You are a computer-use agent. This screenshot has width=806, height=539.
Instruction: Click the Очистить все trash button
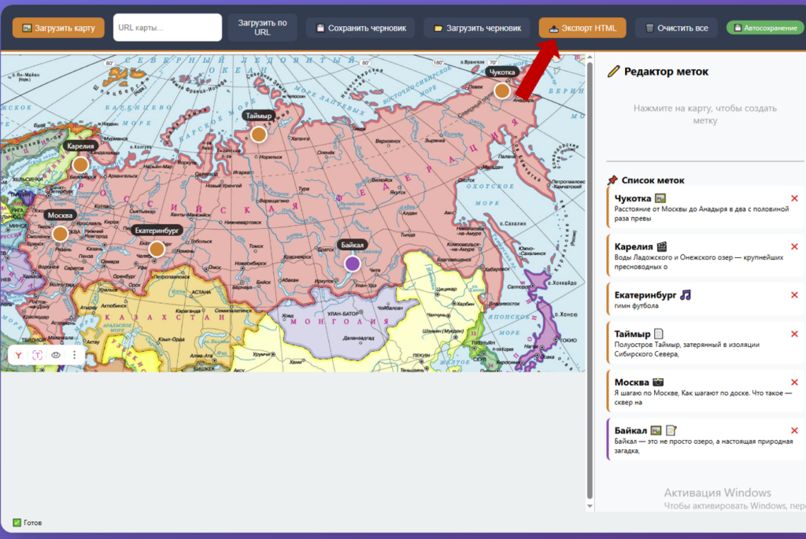(676, 28)
